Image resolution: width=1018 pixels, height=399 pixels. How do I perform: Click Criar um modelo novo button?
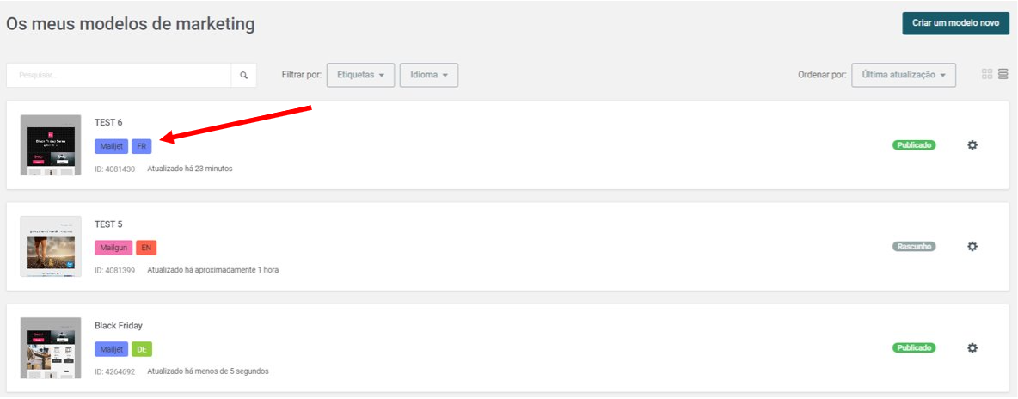pos(956,22)
